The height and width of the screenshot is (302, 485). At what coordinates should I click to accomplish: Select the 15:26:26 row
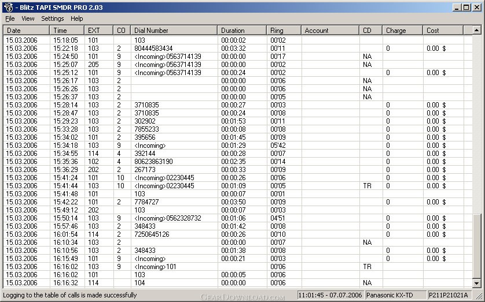[238, 89]
